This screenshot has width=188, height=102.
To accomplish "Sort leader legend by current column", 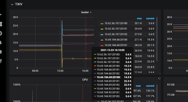I will click(x=150, y=18).
